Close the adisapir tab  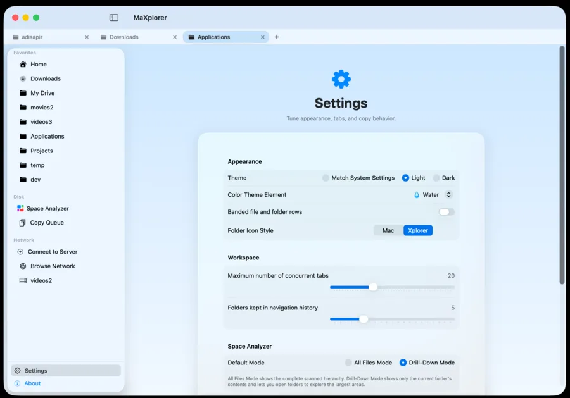(87, 37)
